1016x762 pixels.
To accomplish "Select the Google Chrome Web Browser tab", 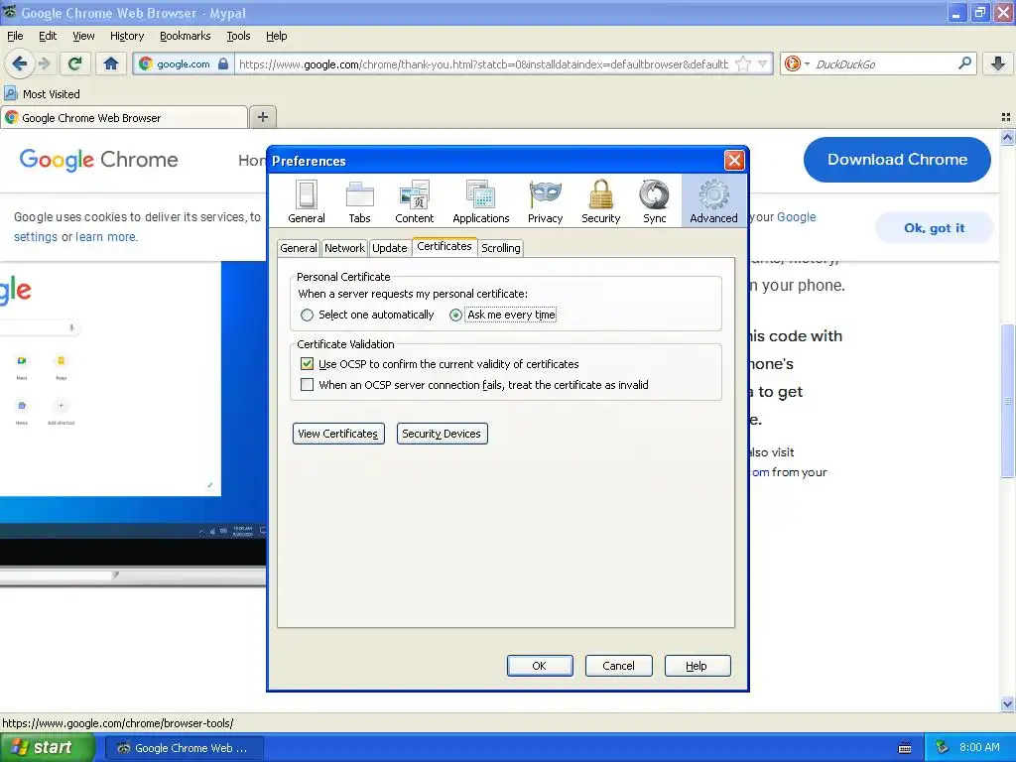I will tap(124, 117).
